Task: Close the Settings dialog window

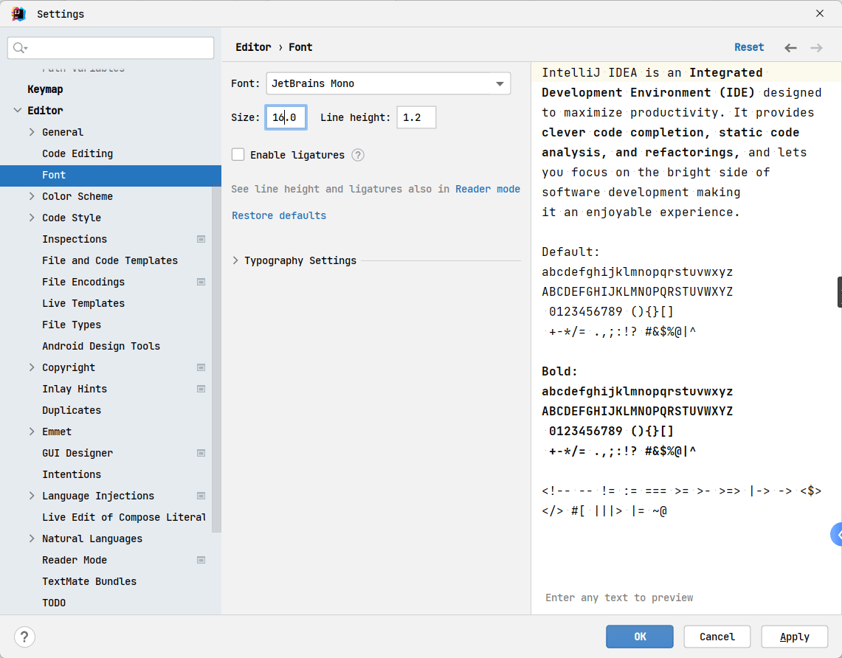Action: point(819,13)
